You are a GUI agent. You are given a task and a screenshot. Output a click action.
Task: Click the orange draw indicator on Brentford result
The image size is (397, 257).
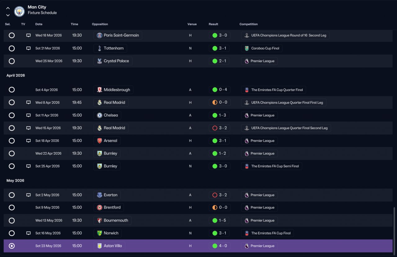tap(215, 207)
